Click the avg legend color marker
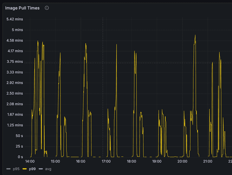 (x=40, y=169)
